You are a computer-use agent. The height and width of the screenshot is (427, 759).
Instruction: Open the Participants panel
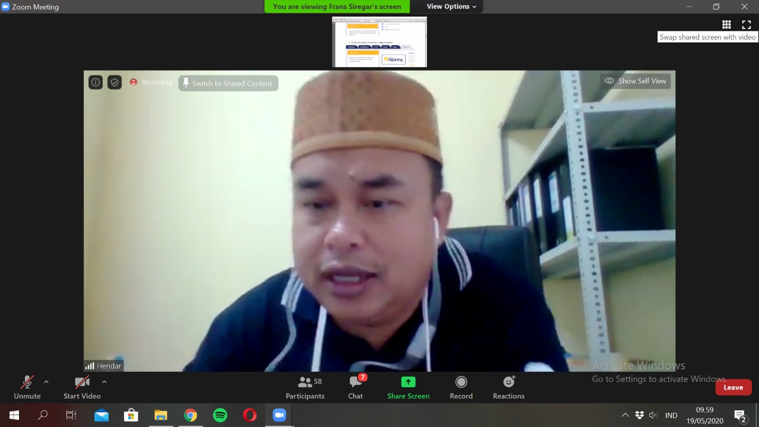305,387
